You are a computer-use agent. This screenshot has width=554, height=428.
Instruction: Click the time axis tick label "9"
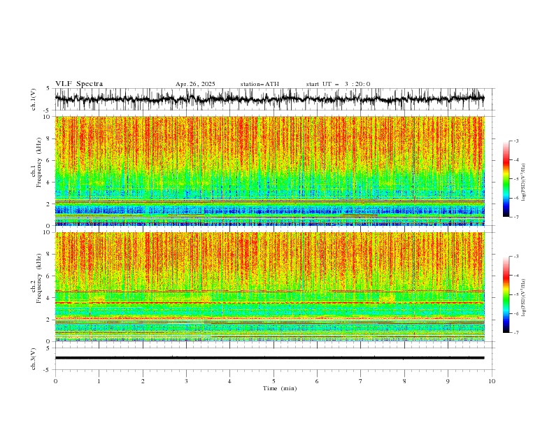click(448, 381)
